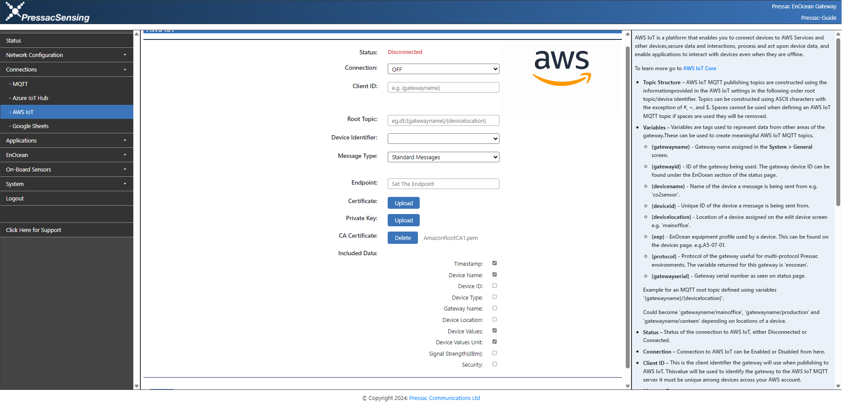This screenshot has height=407, width=842.
Task: Open the AWS IoT Core link
Action: coord(699,68)
